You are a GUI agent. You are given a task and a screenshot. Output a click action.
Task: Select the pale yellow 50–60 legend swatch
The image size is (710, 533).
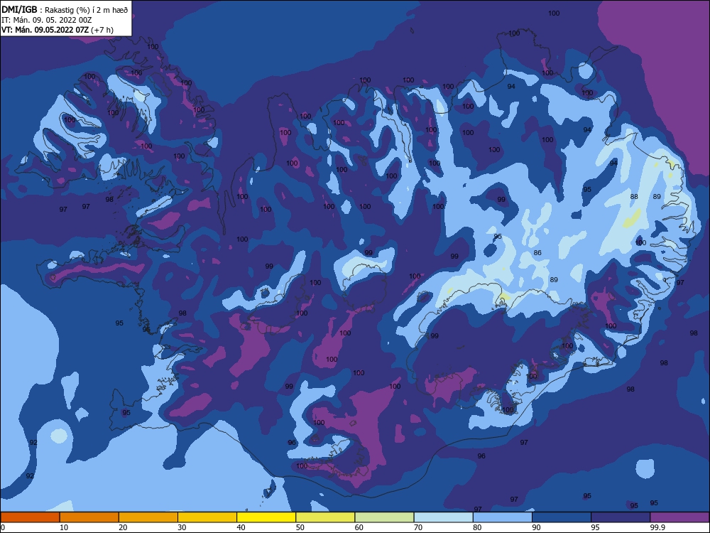[x=326, y=517]
